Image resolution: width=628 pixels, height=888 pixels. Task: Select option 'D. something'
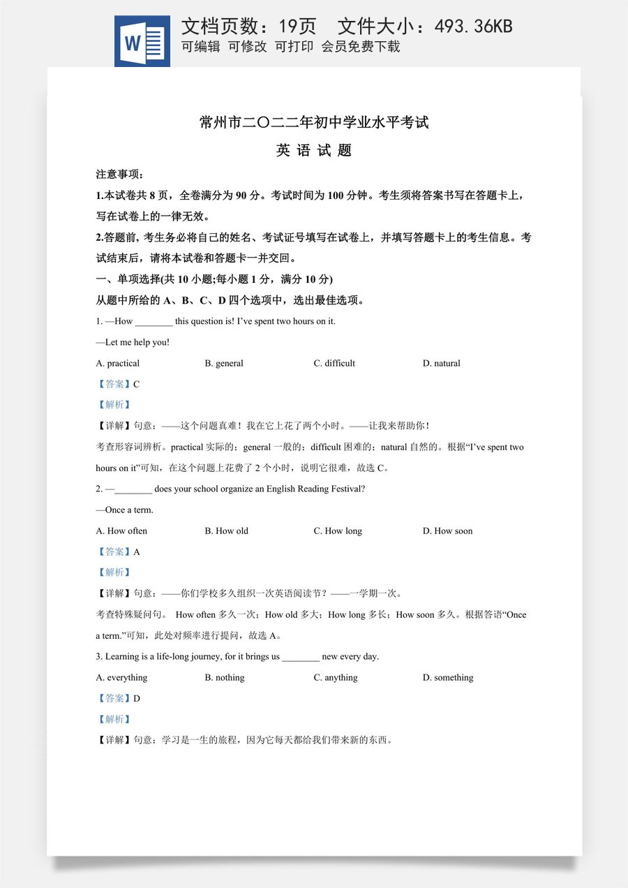coord(448,677)
